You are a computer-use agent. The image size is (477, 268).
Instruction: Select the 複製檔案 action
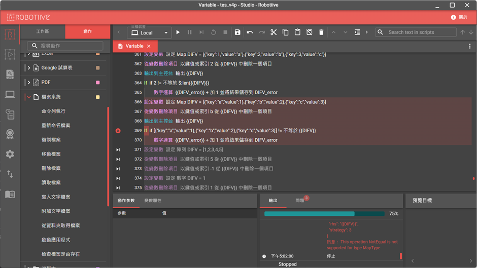51,140
